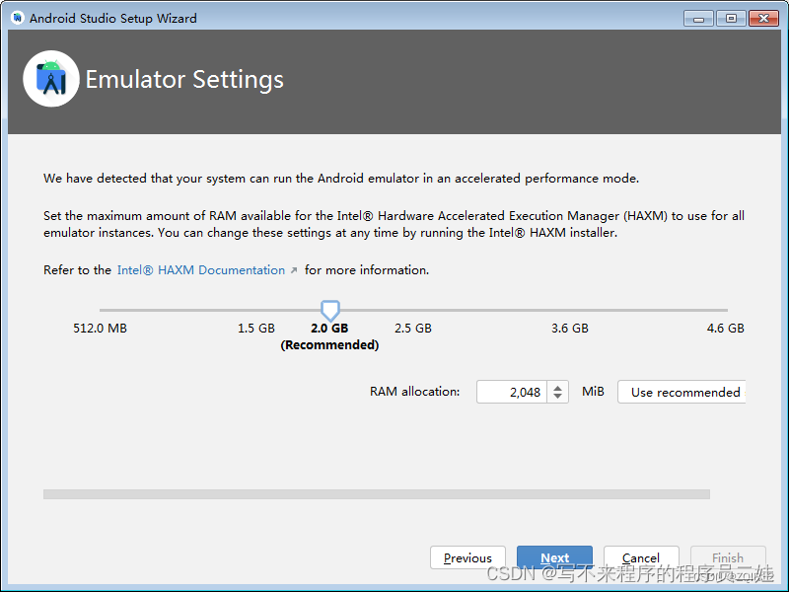Select the 4.6 GB slider label
The image size is (789, 592).
pos(725,329)
